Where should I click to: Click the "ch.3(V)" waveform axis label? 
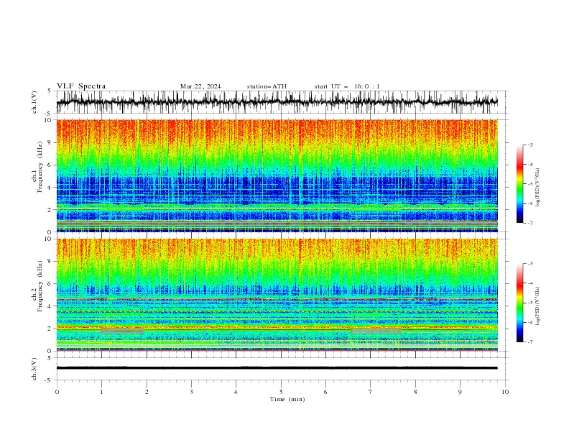pos(34,369)
